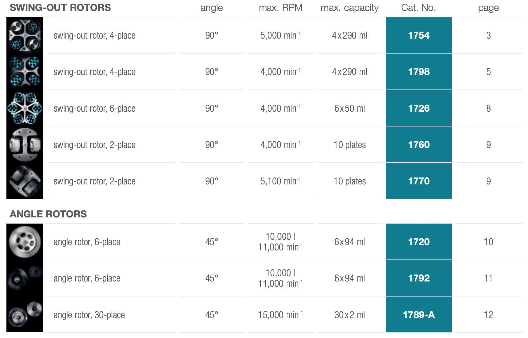Click the page 3 reference number

click(488, 35)
